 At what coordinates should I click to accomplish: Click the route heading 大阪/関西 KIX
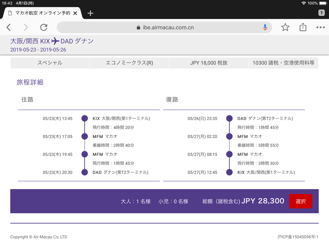30,41
